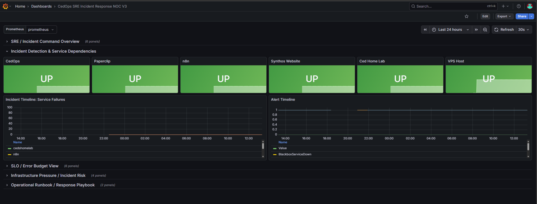Screen dimensions: 537x204
Task: Open Ced Home Lab panel title menu
Action: (x=372, y=61)
